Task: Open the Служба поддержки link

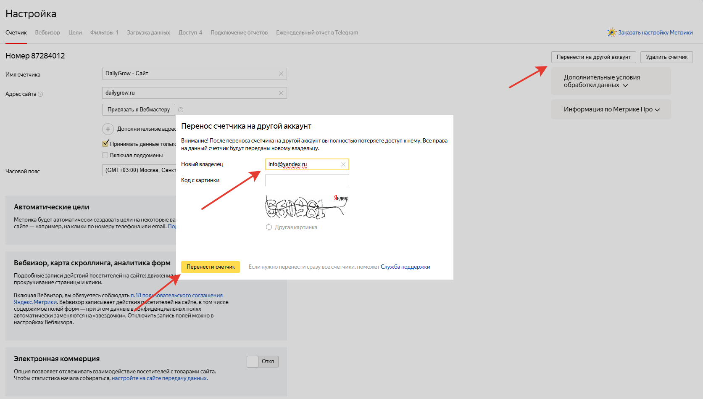Action: tap(405, 267)
